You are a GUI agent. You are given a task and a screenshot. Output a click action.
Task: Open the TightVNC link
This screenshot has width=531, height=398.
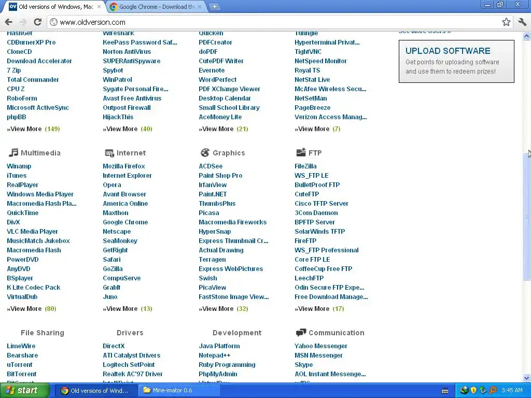pos(308,52)
